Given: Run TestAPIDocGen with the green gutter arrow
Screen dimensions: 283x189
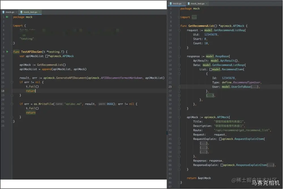Looking at the screenshot, I should (x=7, y=52).
